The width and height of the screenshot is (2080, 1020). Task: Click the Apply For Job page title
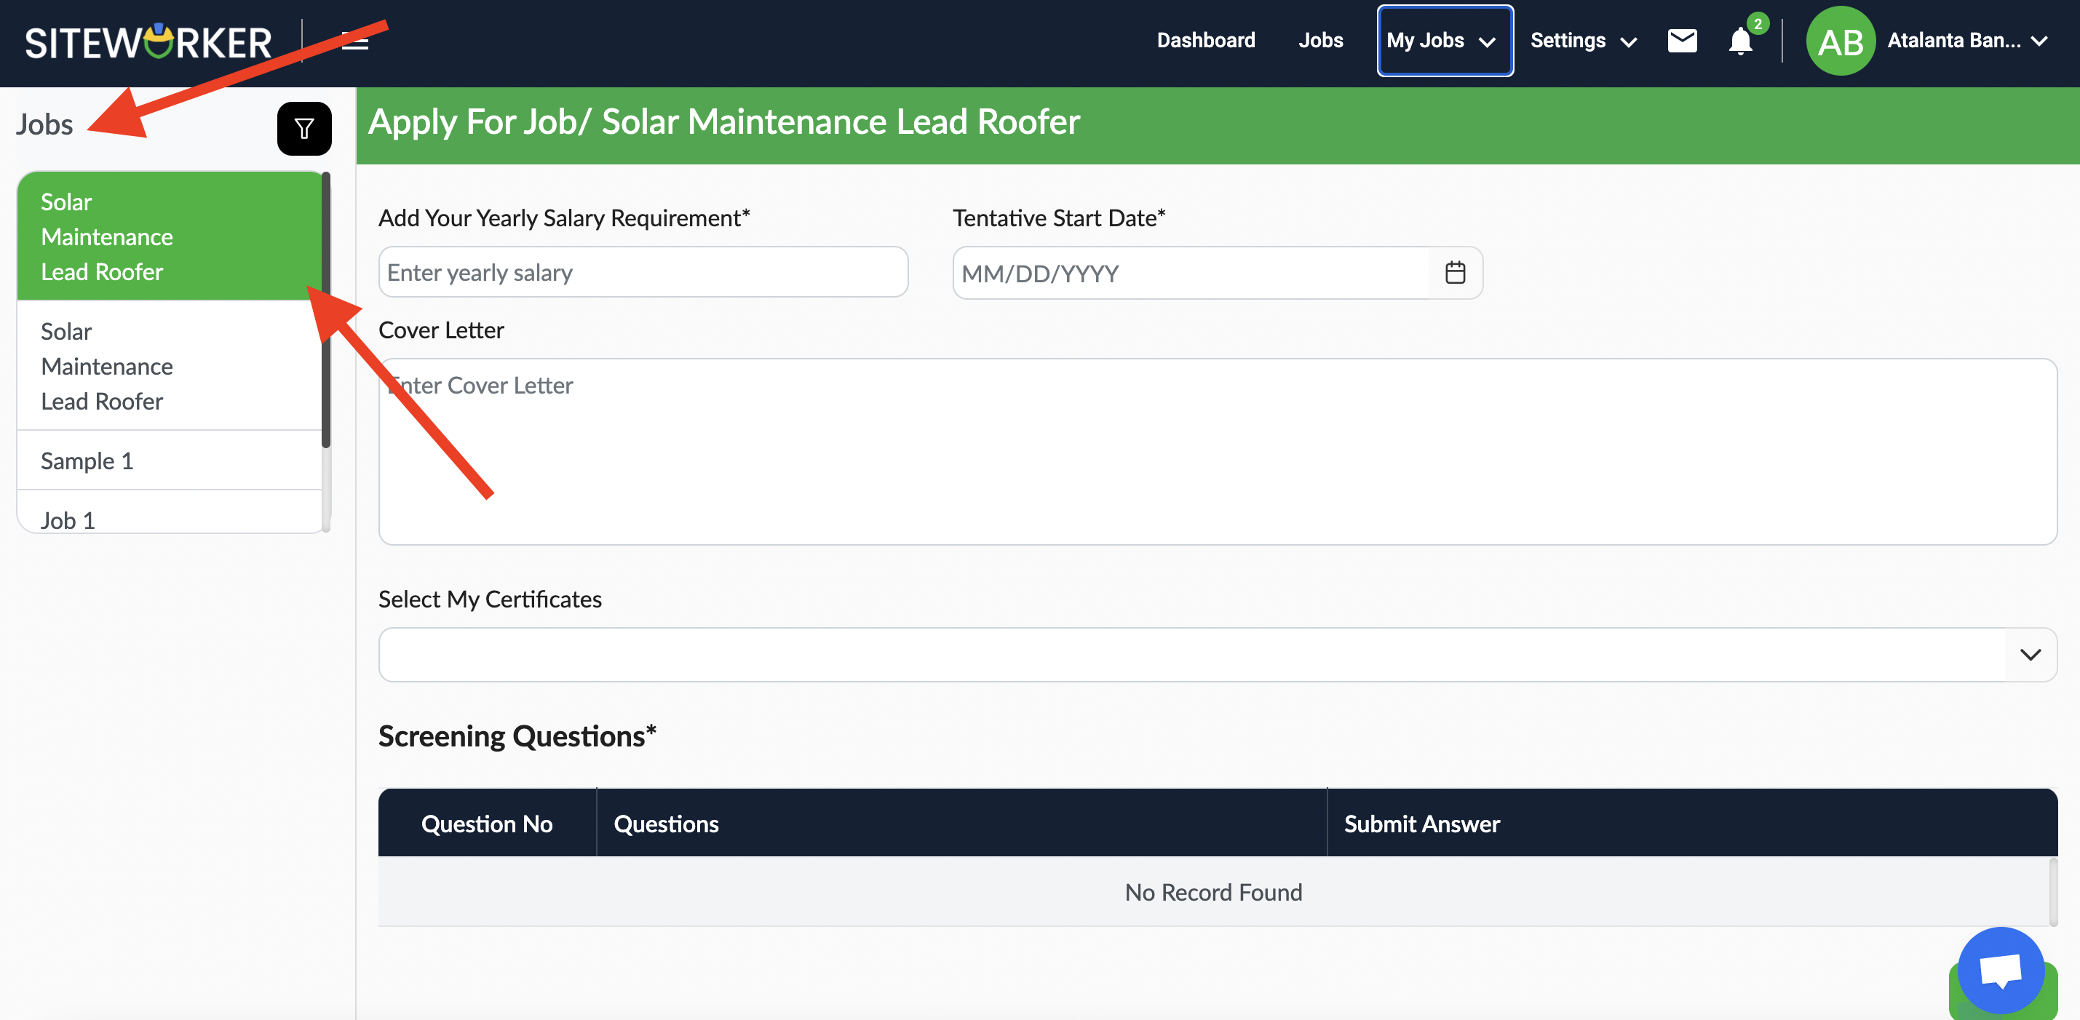tap(723, 121)
